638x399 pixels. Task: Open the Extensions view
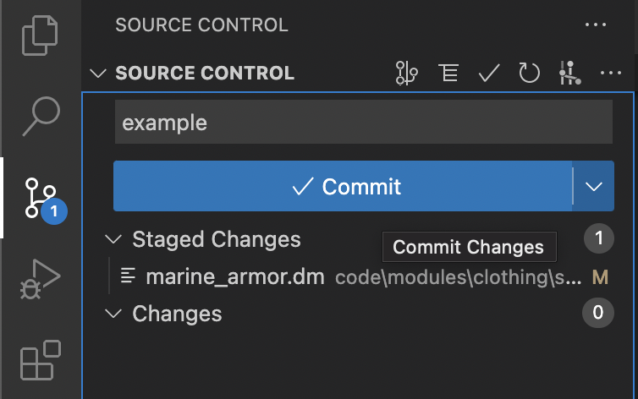pyautogui.click(x=41, y=360)
